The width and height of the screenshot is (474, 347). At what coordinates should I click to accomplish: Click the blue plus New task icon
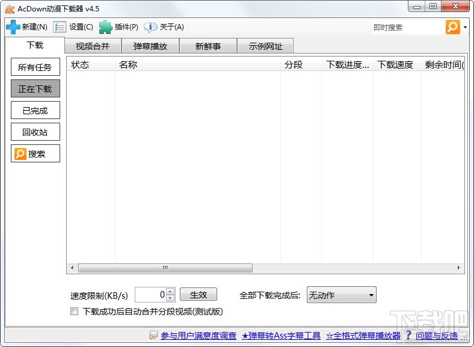click(13, 27)
